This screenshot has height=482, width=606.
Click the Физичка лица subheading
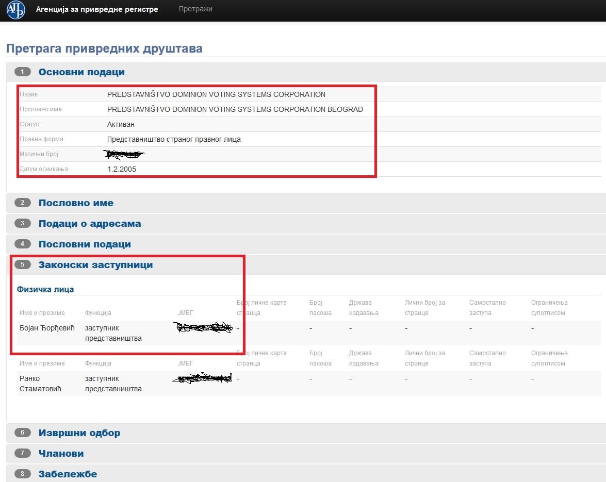coord(45,290)
